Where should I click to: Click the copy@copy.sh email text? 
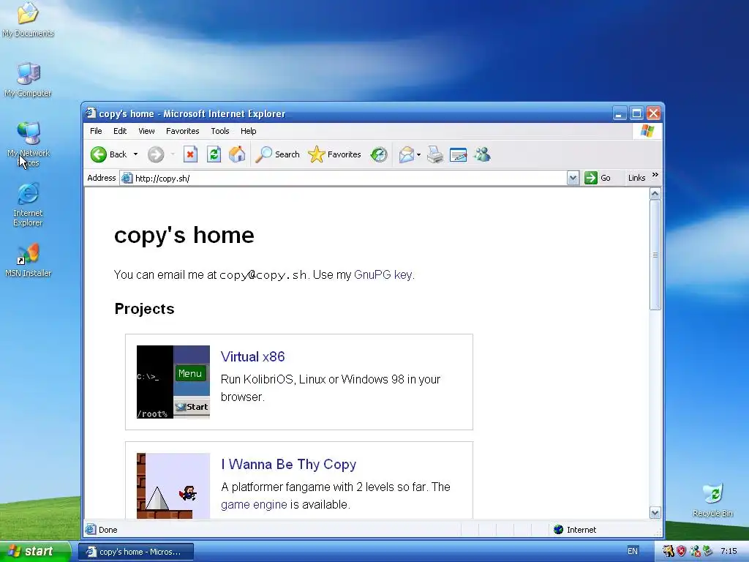coord(263,275)
